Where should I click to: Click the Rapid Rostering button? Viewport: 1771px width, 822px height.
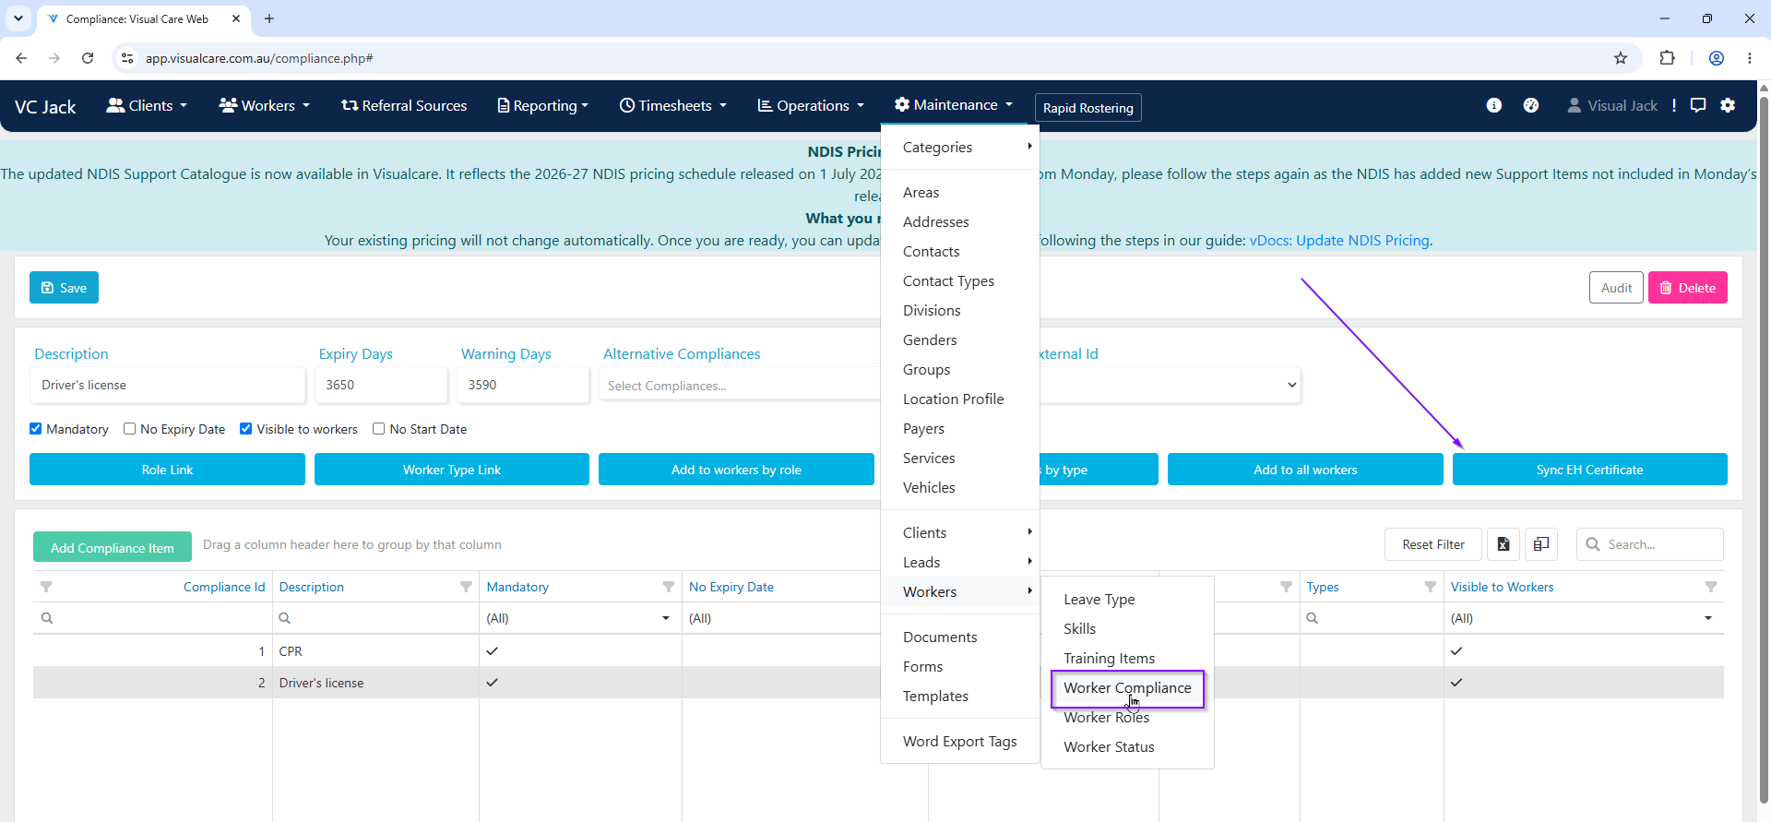[x=1088, y=107]
